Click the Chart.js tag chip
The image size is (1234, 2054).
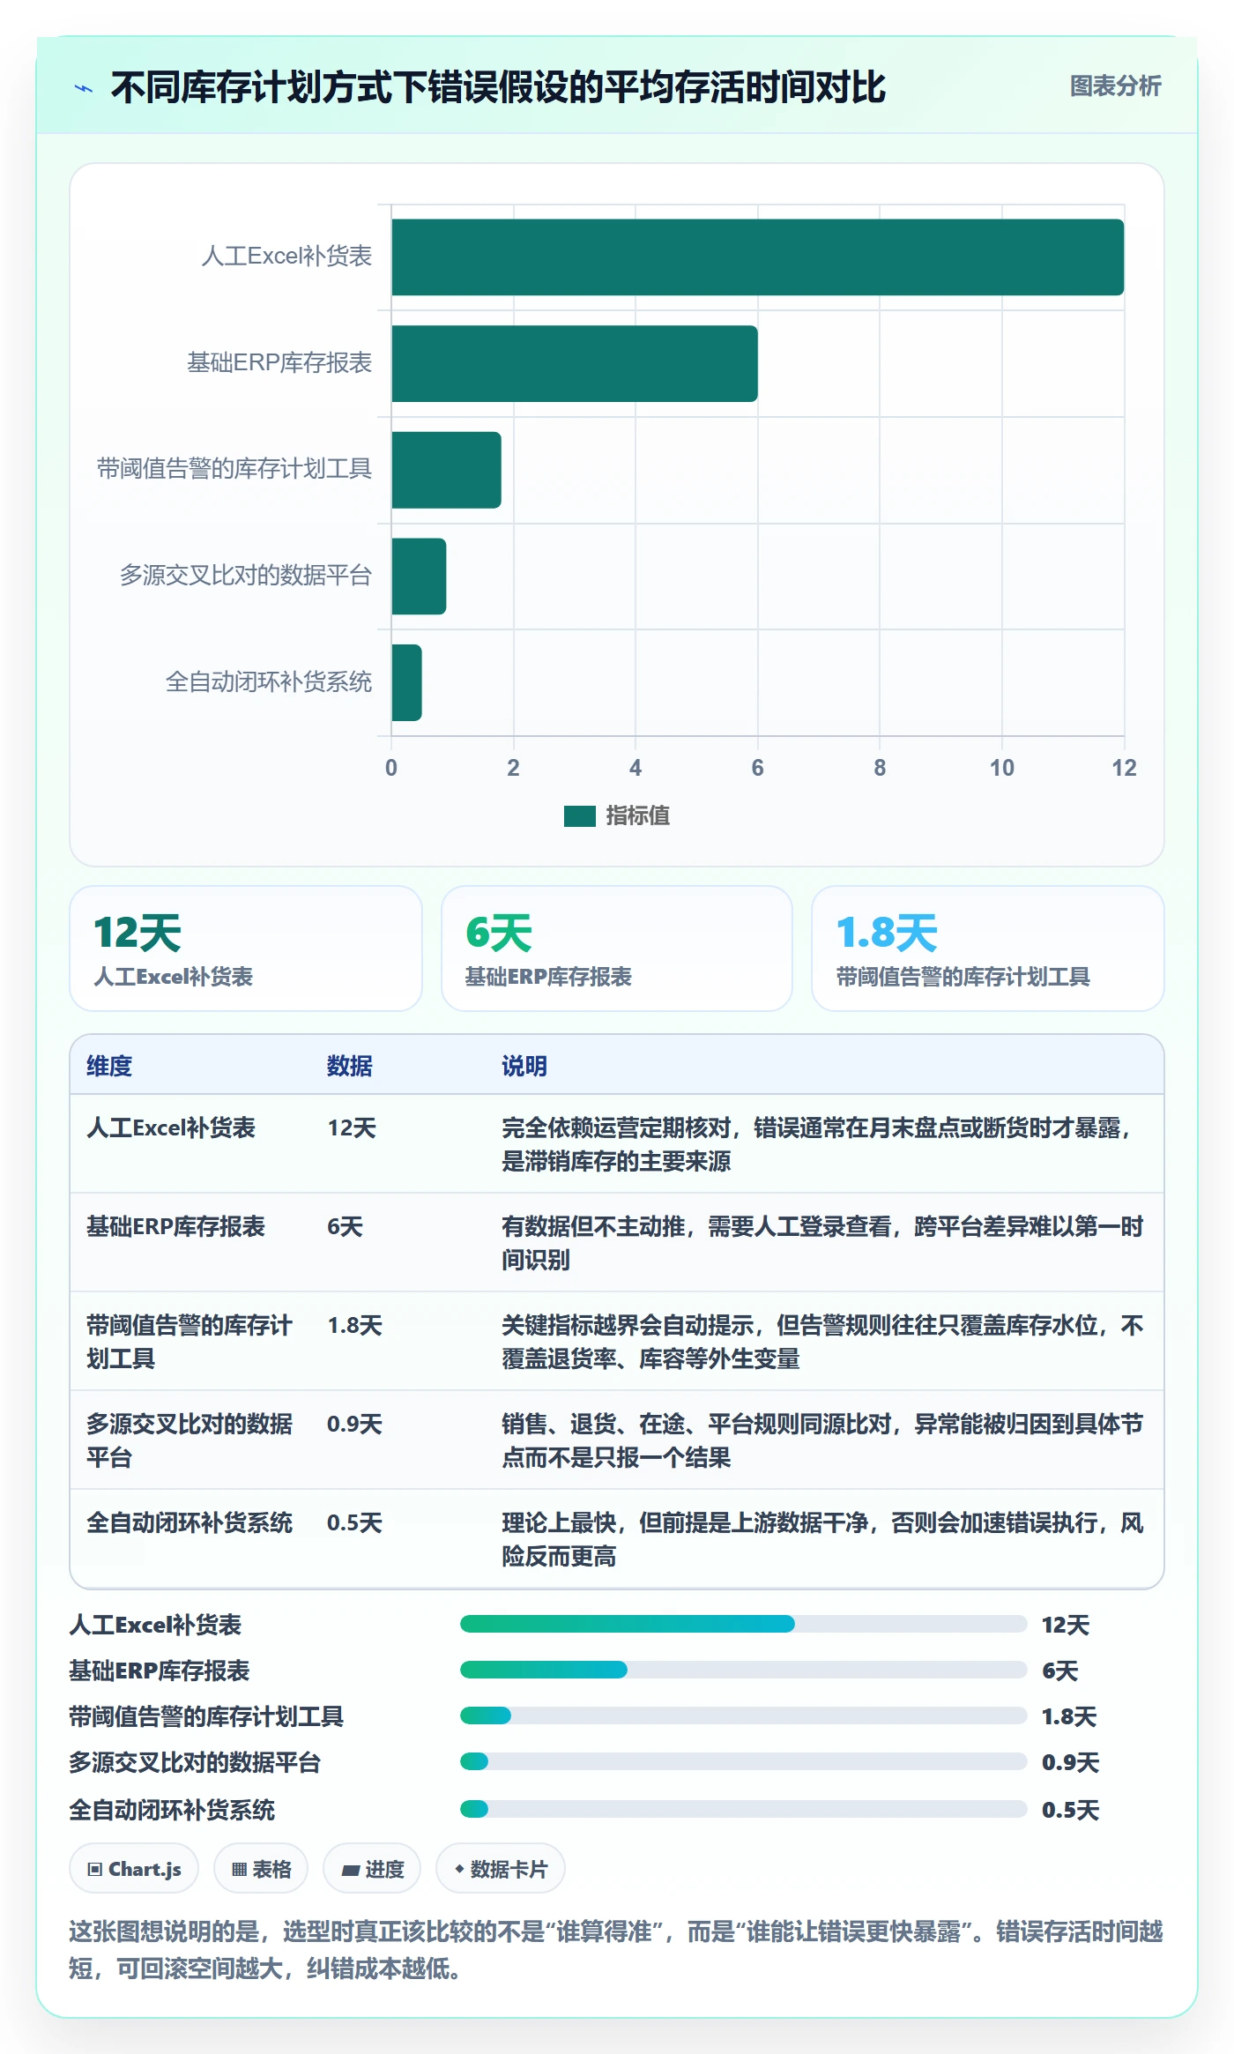pos(134,1869)
